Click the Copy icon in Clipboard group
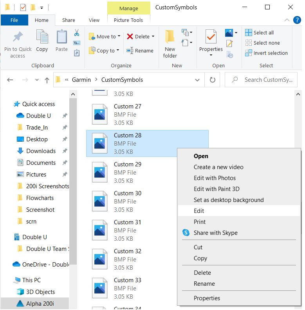This screenshot has height=310, width=305. pos(42,38)
